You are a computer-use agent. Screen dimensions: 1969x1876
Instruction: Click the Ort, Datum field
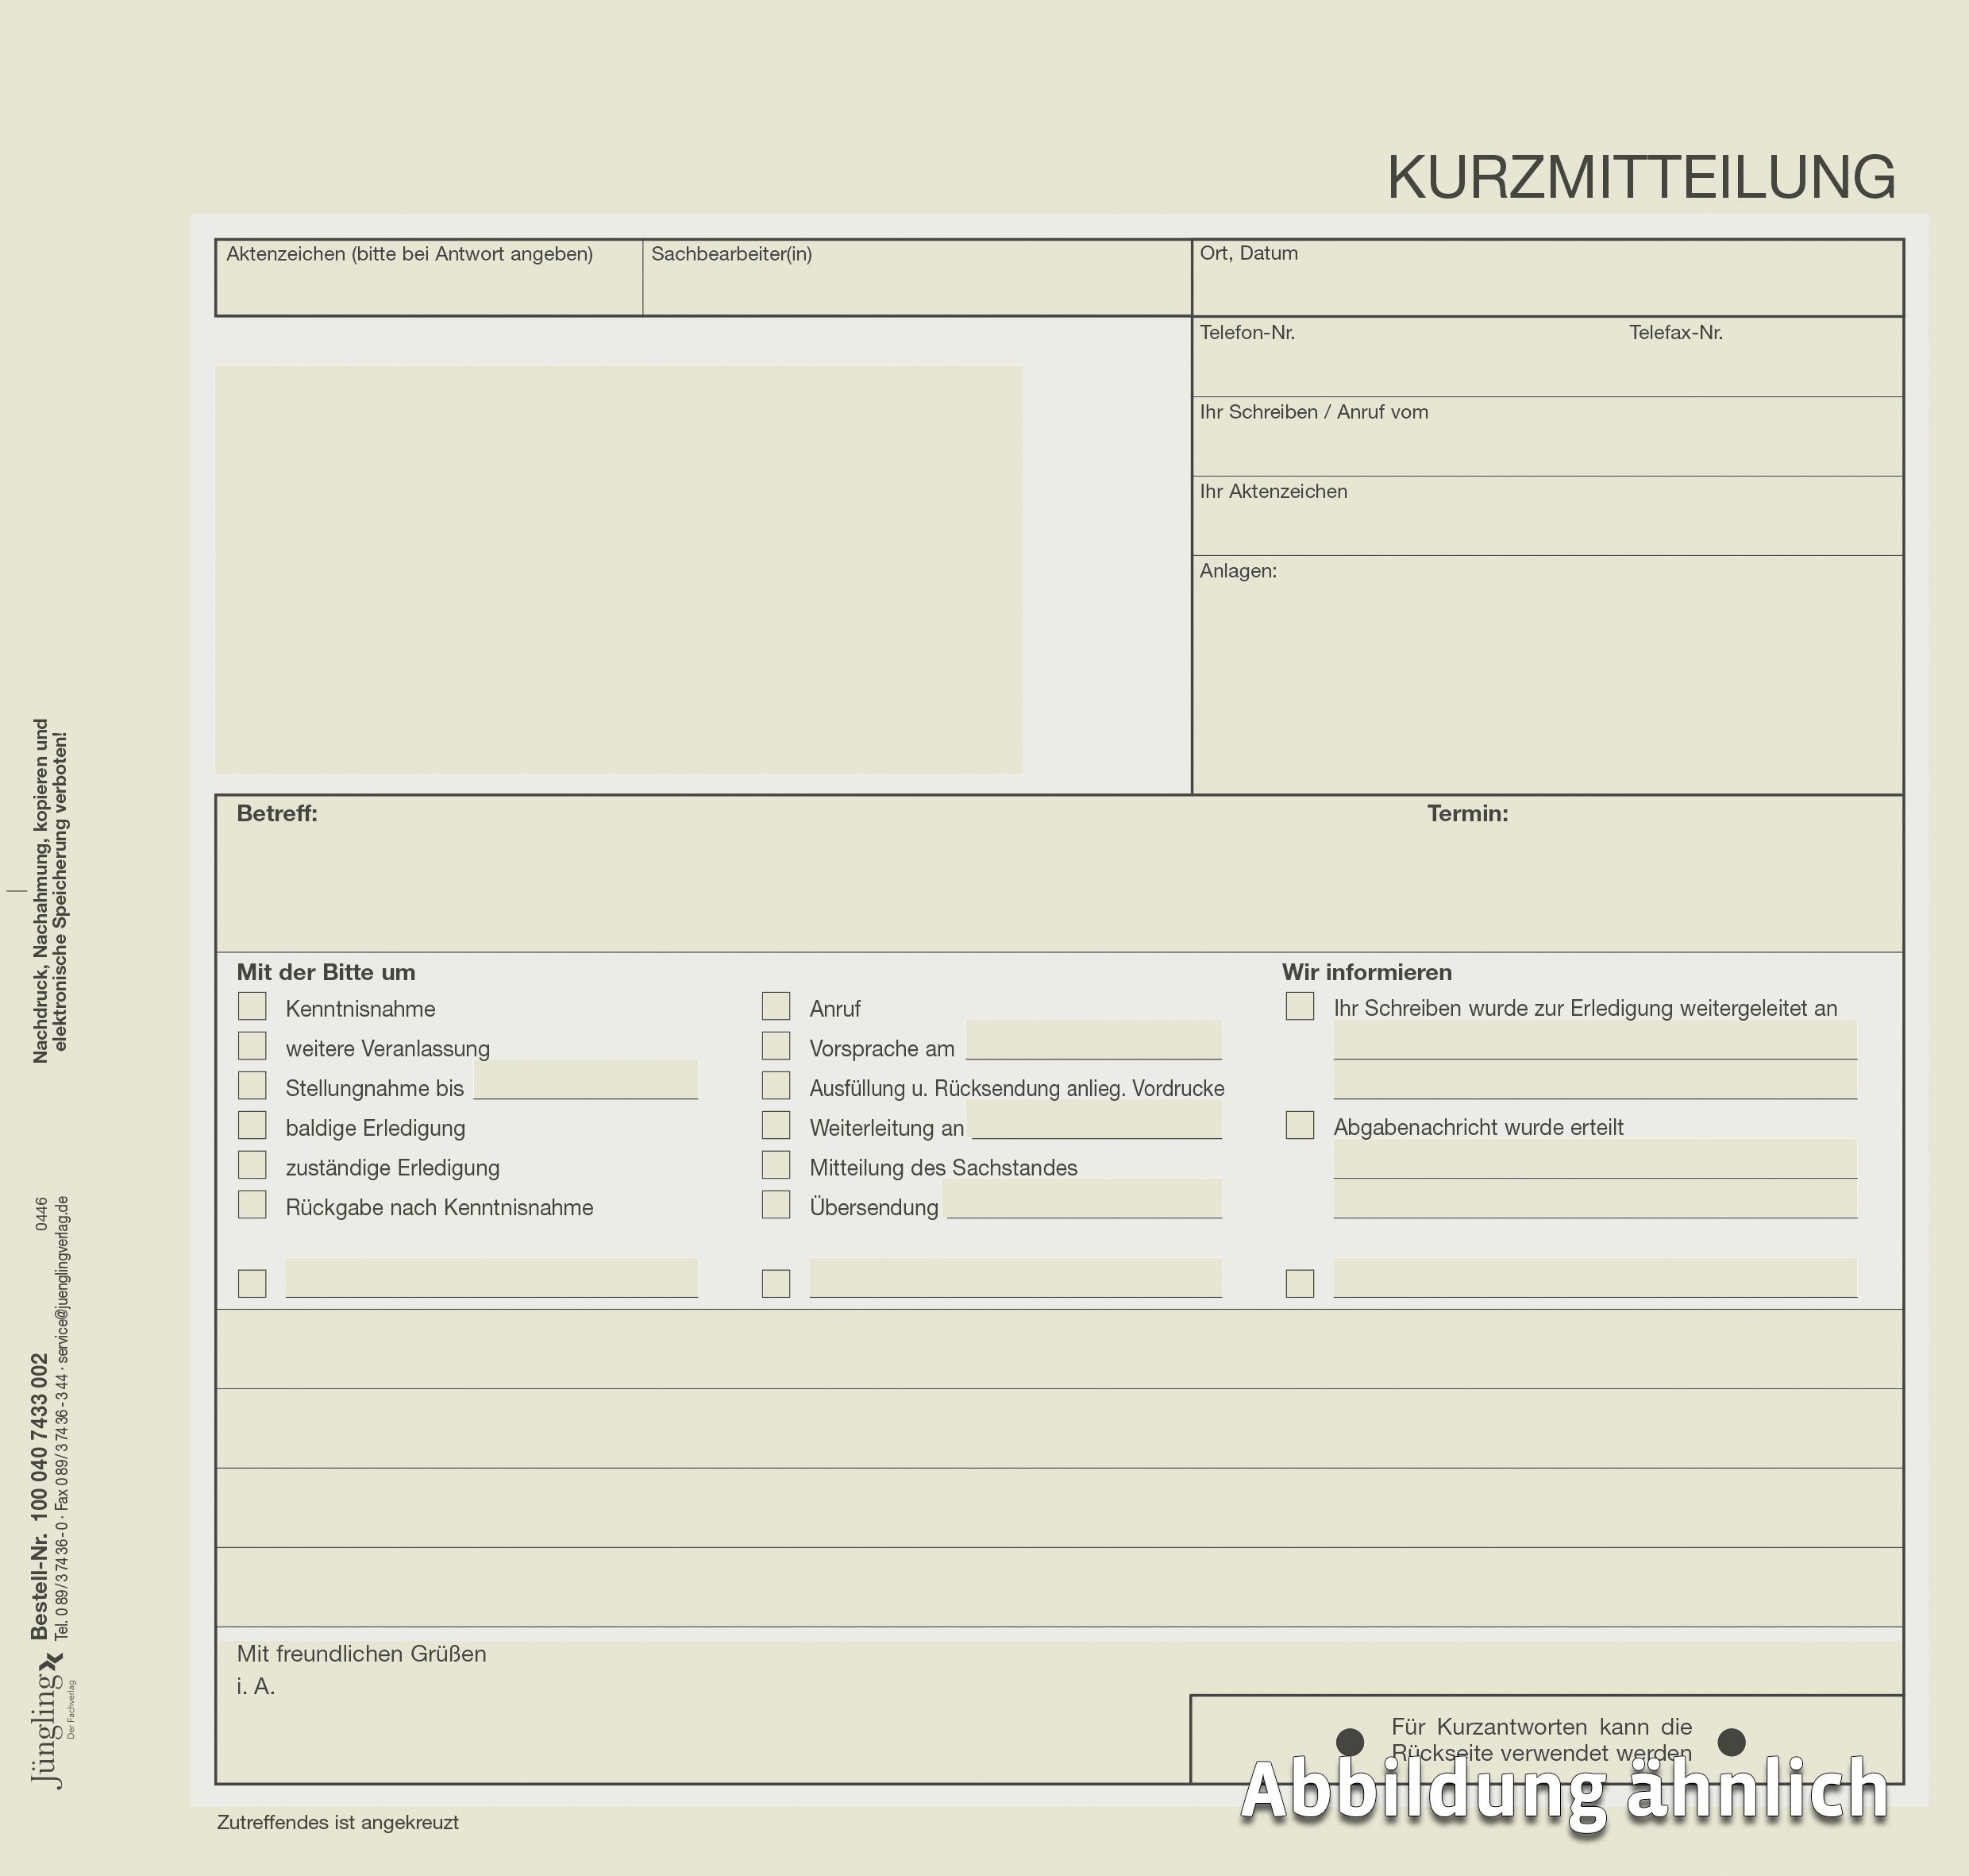tap(1546, 288)
